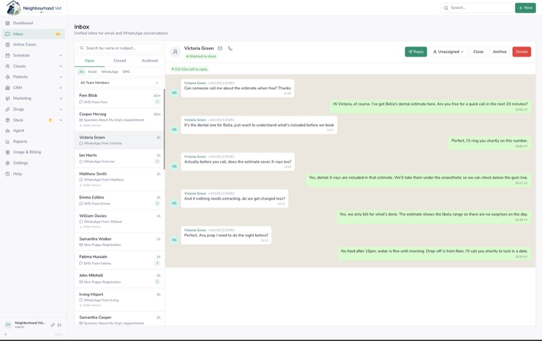
Task: Click the Close conversation button
Action: pyautogui.click(x=478, y=52)
